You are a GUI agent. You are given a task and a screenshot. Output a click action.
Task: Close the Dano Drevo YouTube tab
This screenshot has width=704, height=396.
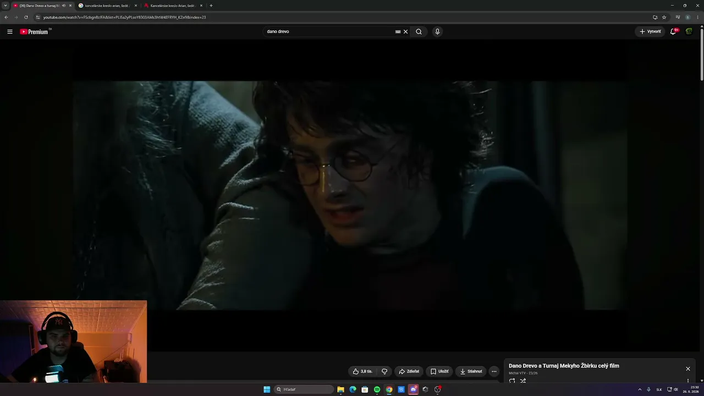click(70, 5)
